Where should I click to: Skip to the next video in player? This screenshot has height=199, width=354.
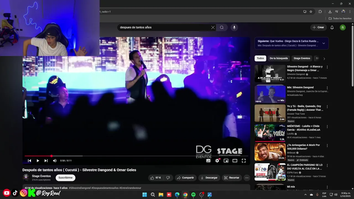pos(46,161)
